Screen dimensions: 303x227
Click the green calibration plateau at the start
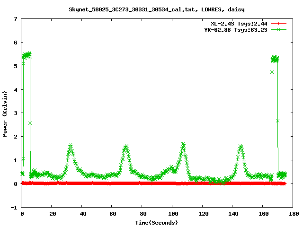click(x=27, y=55)
